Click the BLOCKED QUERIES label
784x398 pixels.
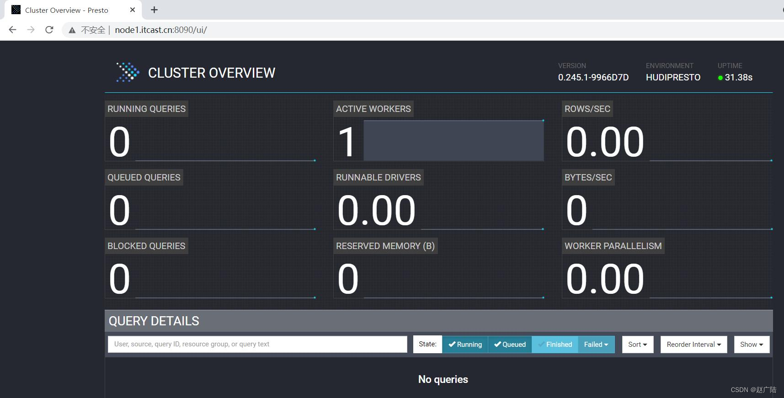coord(146,246)
